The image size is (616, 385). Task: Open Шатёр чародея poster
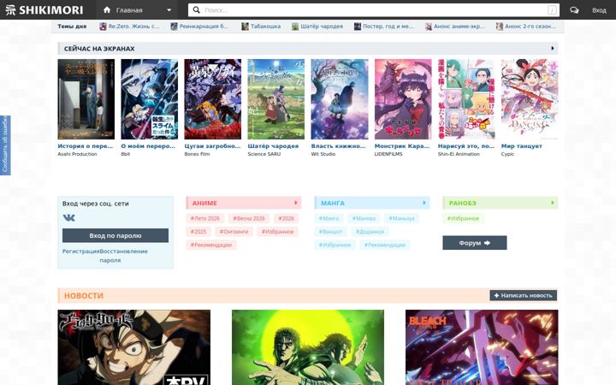(276, 99)
